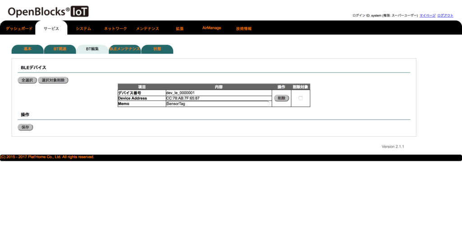Tick the 削除対象 checkbox for dev_le_0000001
This screenshot has width=462, height=243.
pos(300,98)
